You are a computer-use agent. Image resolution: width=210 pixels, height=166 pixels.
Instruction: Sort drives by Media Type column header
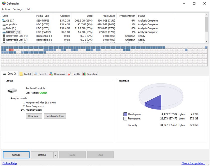42,16
